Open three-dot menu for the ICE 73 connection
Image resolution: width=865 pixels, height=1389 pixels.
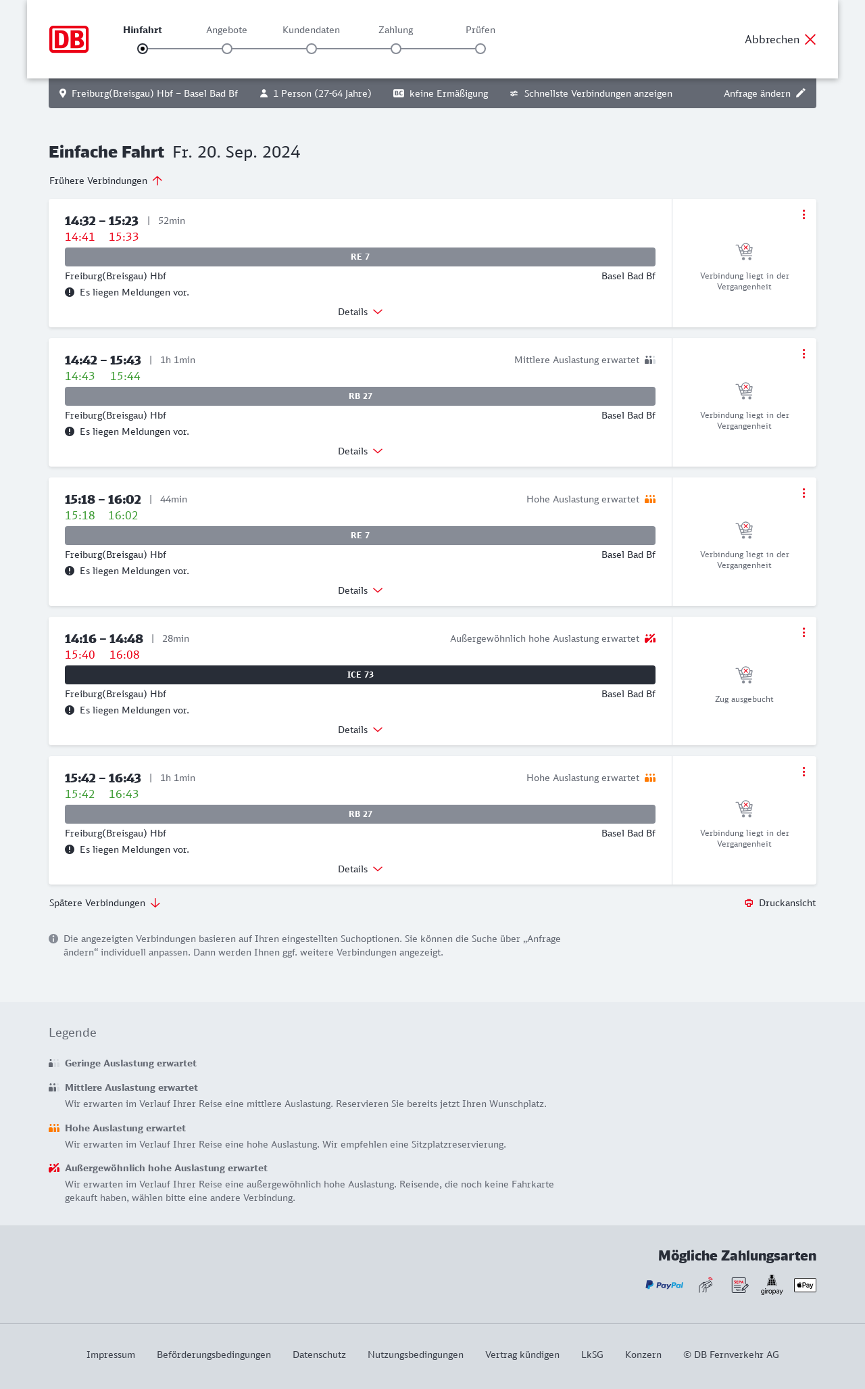(x=804, y=632)
